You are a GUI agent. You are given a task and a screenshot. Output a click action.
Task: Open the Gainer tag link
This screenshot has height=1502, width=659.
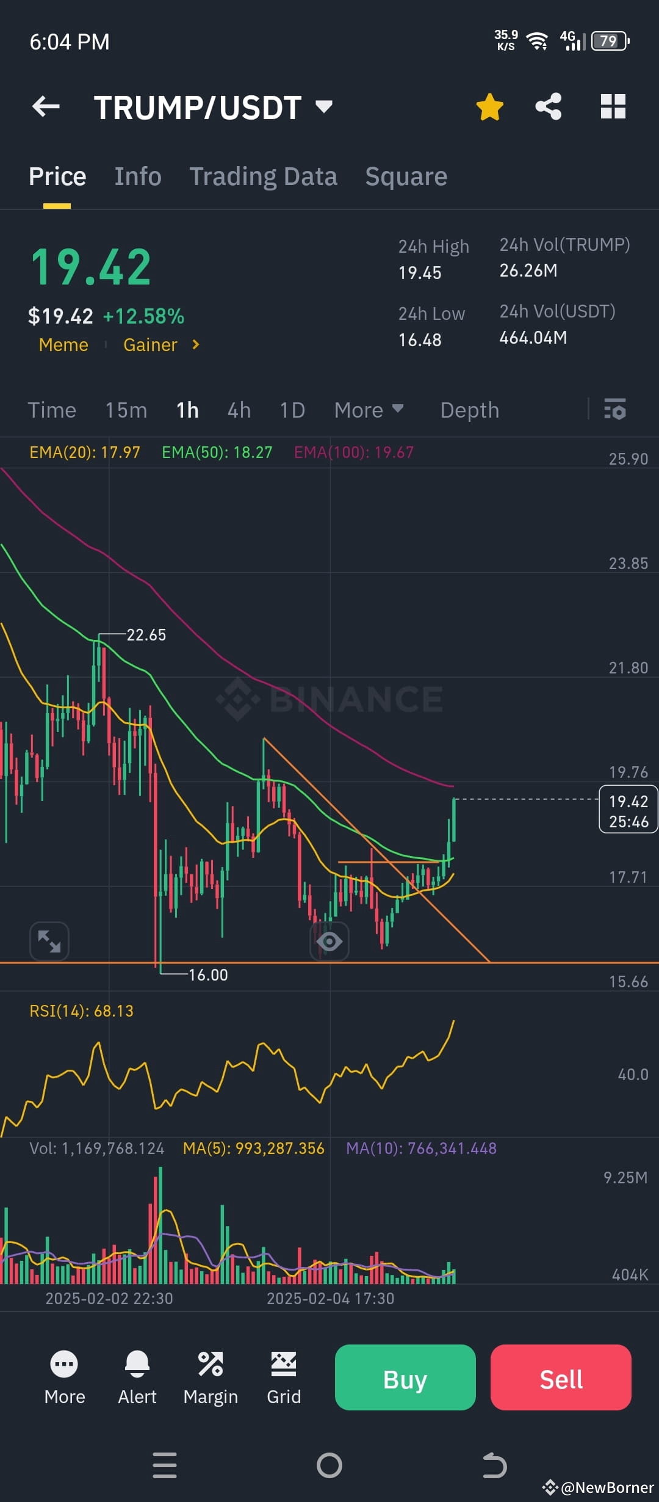pos(150,345)
